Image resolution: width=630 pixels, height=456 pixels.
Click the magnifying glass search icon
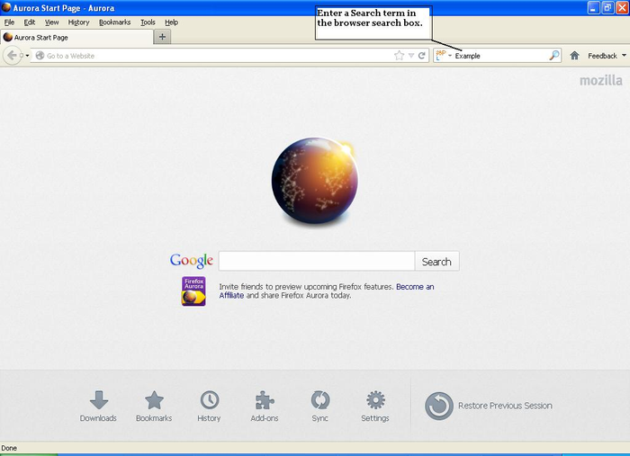point(554,56)
